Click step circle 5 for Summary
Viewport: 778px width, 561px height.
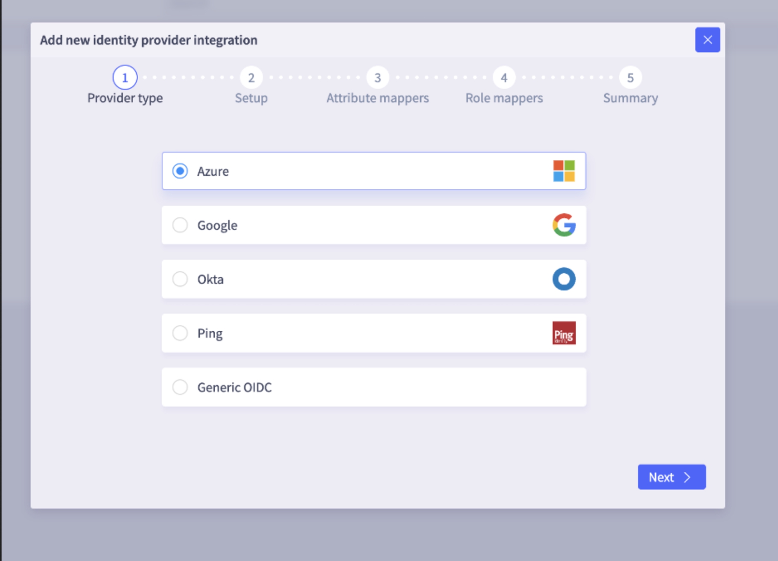[x=630, y=77]
